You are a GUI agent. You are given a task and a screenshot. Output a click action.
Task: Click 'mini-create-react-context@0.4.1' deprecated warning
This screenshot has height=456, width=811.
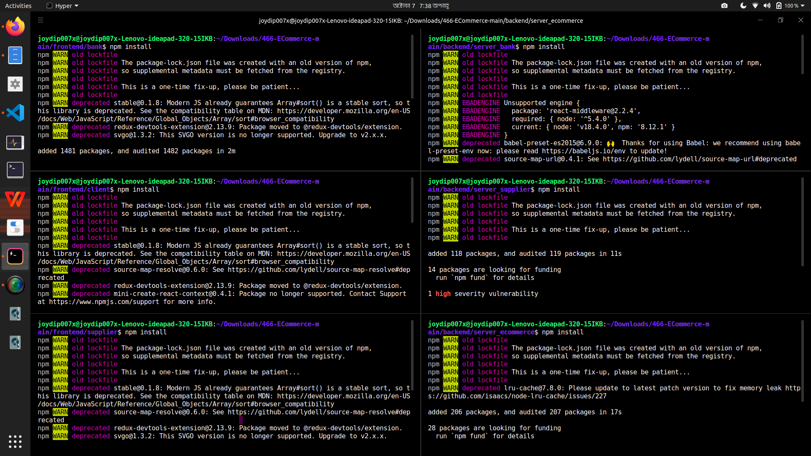pyautogui.click(x=222, y=298)
